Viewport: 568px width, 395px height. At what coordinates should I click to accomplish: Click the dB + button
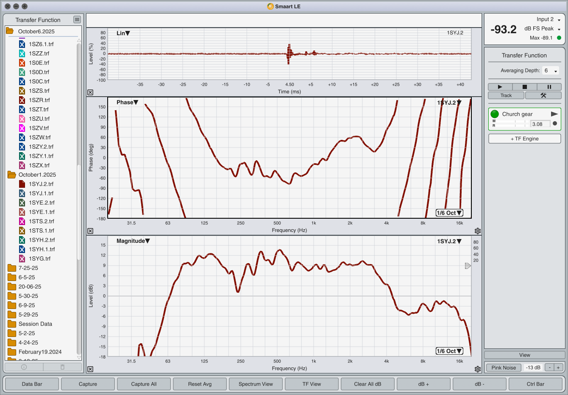click(x=423, y=384)
